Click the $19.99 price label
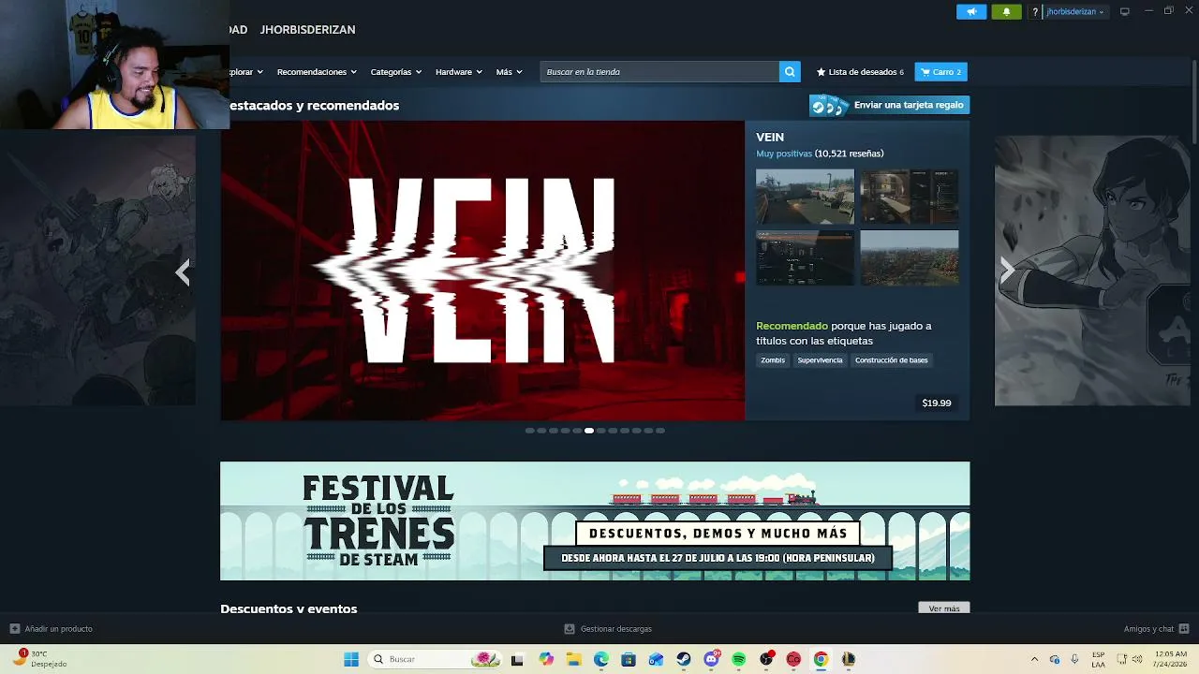The image size is (1199, 674). click(x=937, y=403)
